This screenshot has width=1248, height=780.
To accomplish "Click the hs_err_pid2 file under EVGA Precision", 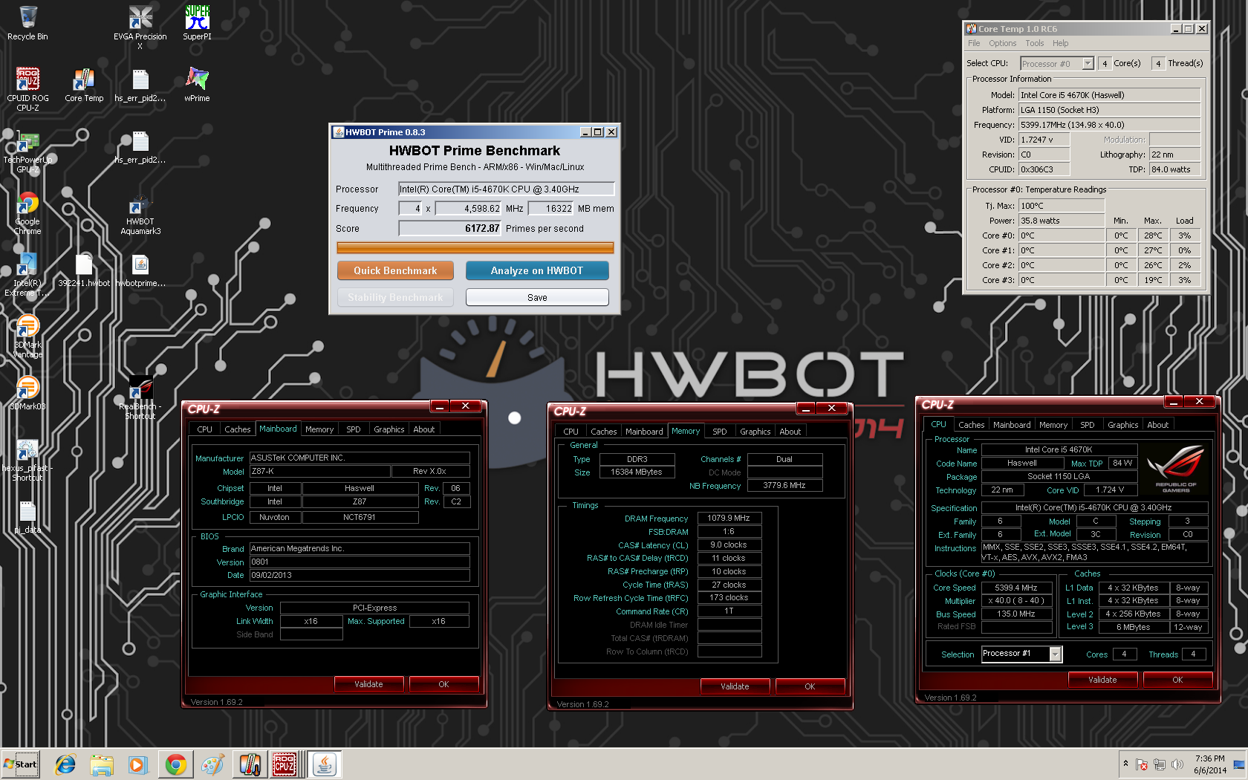I will tap(140, 84).
